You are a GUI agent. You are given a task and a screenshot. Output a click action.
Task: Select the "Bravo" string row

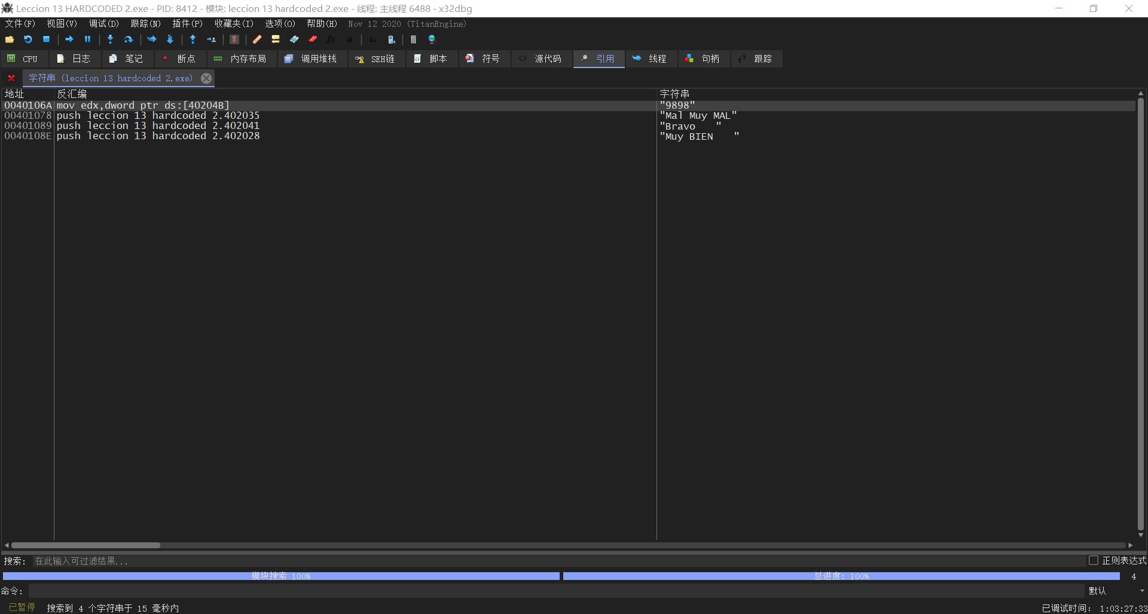pos(569,126)
